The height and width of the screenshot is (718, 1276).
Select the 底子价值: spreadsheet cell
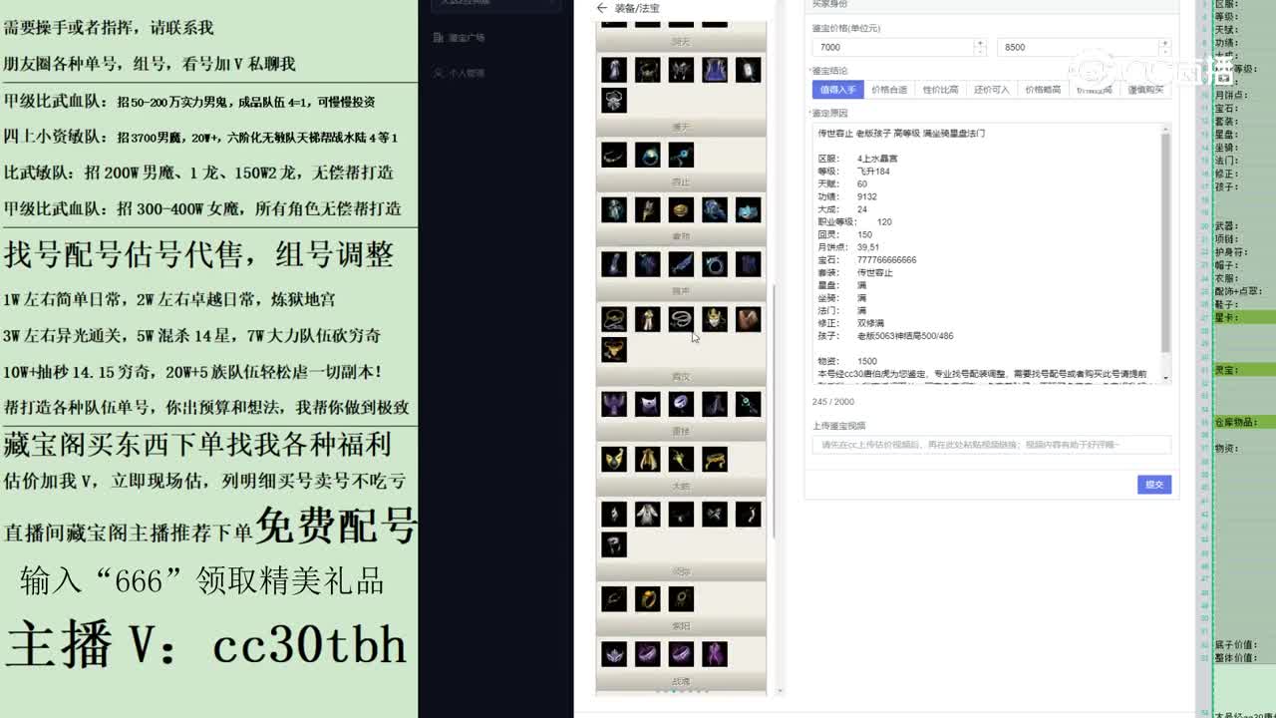click(x=1244, y=645)
